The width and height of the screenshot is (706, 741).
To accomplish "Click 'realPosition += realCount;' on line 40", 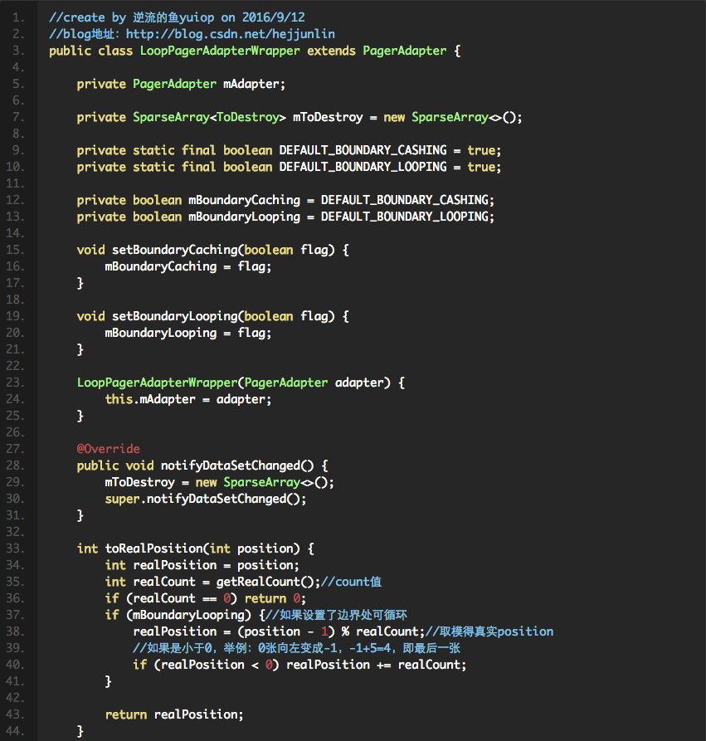I will (376, 665).
